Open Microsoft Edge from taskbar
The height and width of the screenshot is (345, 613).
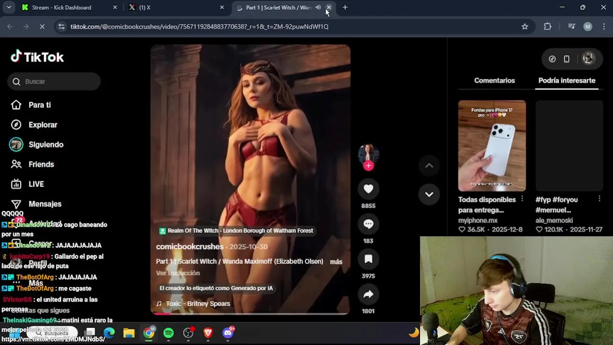pos(109,333)
